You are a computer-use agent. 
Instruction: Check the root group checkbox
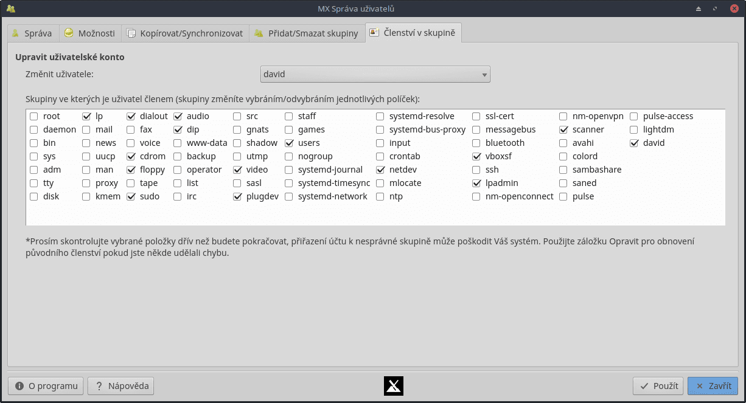tap(34, 116)
